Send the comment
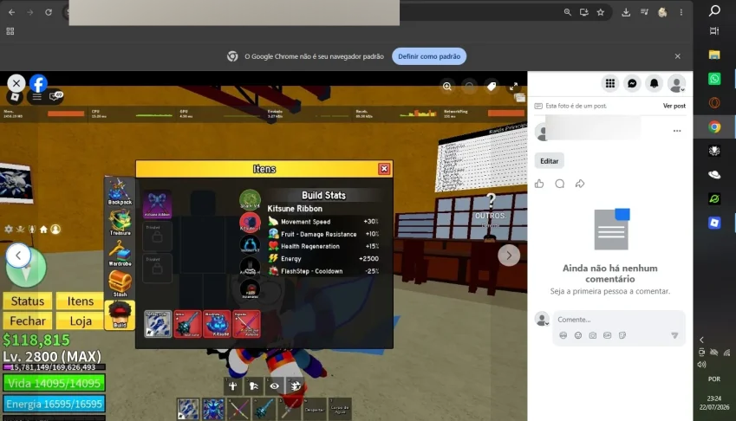The width and height of the screenshot is (736, 421). pos(674,335)
